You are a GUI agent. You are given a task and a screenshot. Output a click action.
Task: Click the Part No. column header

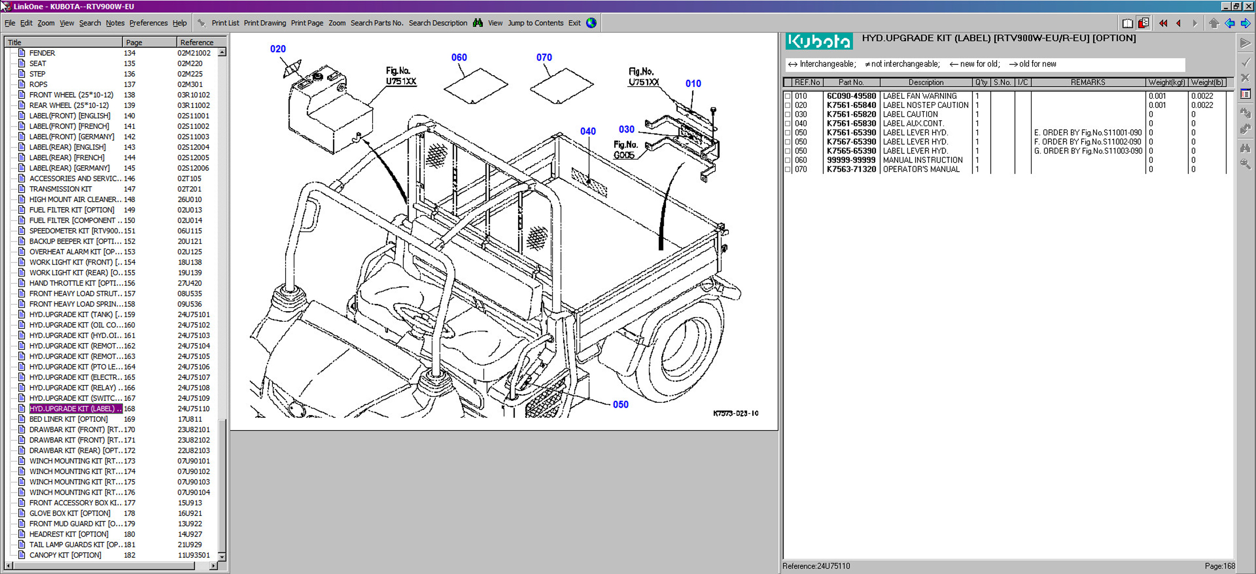coord(851,83)
